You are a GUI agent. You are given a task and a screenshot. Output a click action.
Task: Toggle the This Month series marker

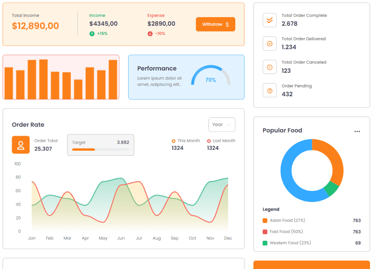(x=174, y=141)
